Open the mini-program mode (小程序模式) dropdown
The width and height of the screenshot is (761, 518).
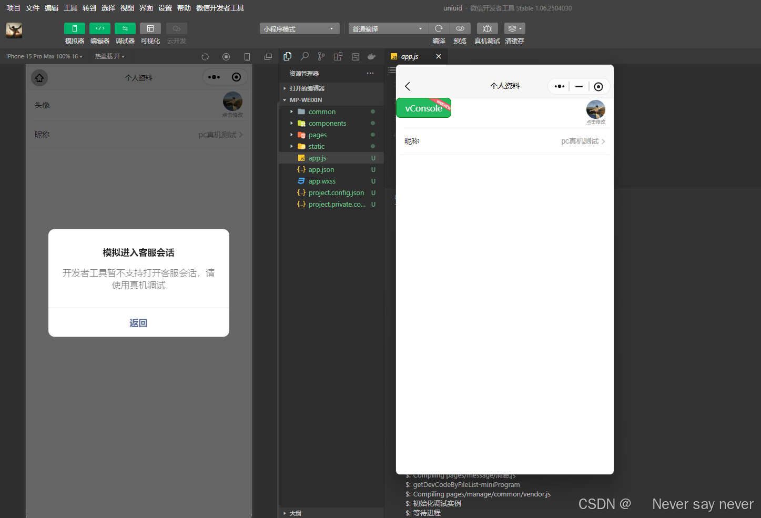point(299,28)
